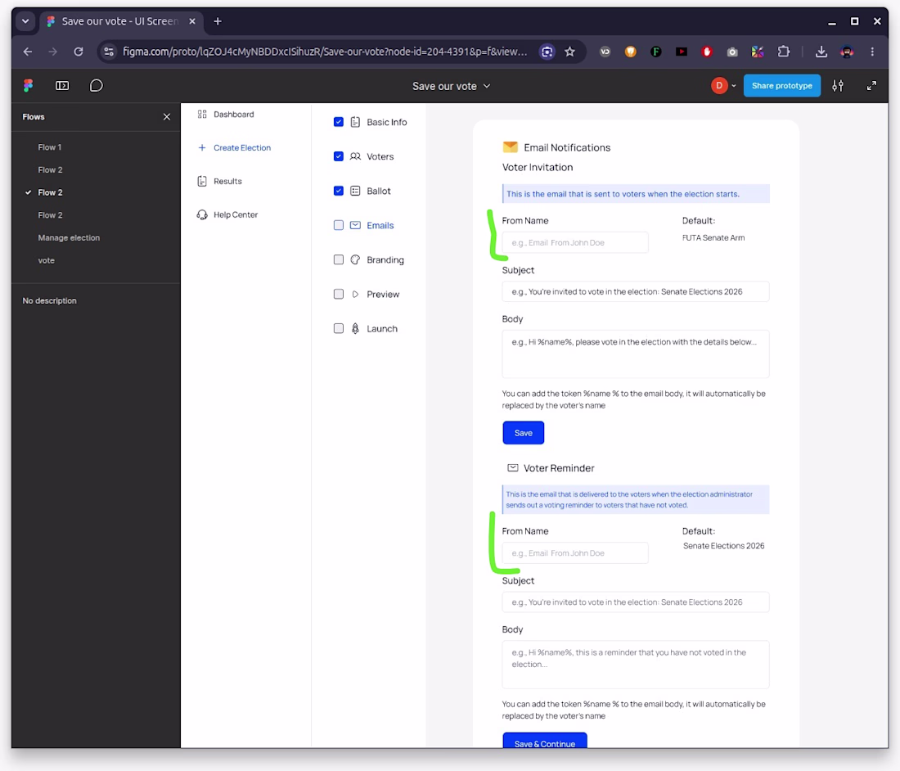Open the Extensions puzzle icon
The image size is (900, 771).
point(784,52)
